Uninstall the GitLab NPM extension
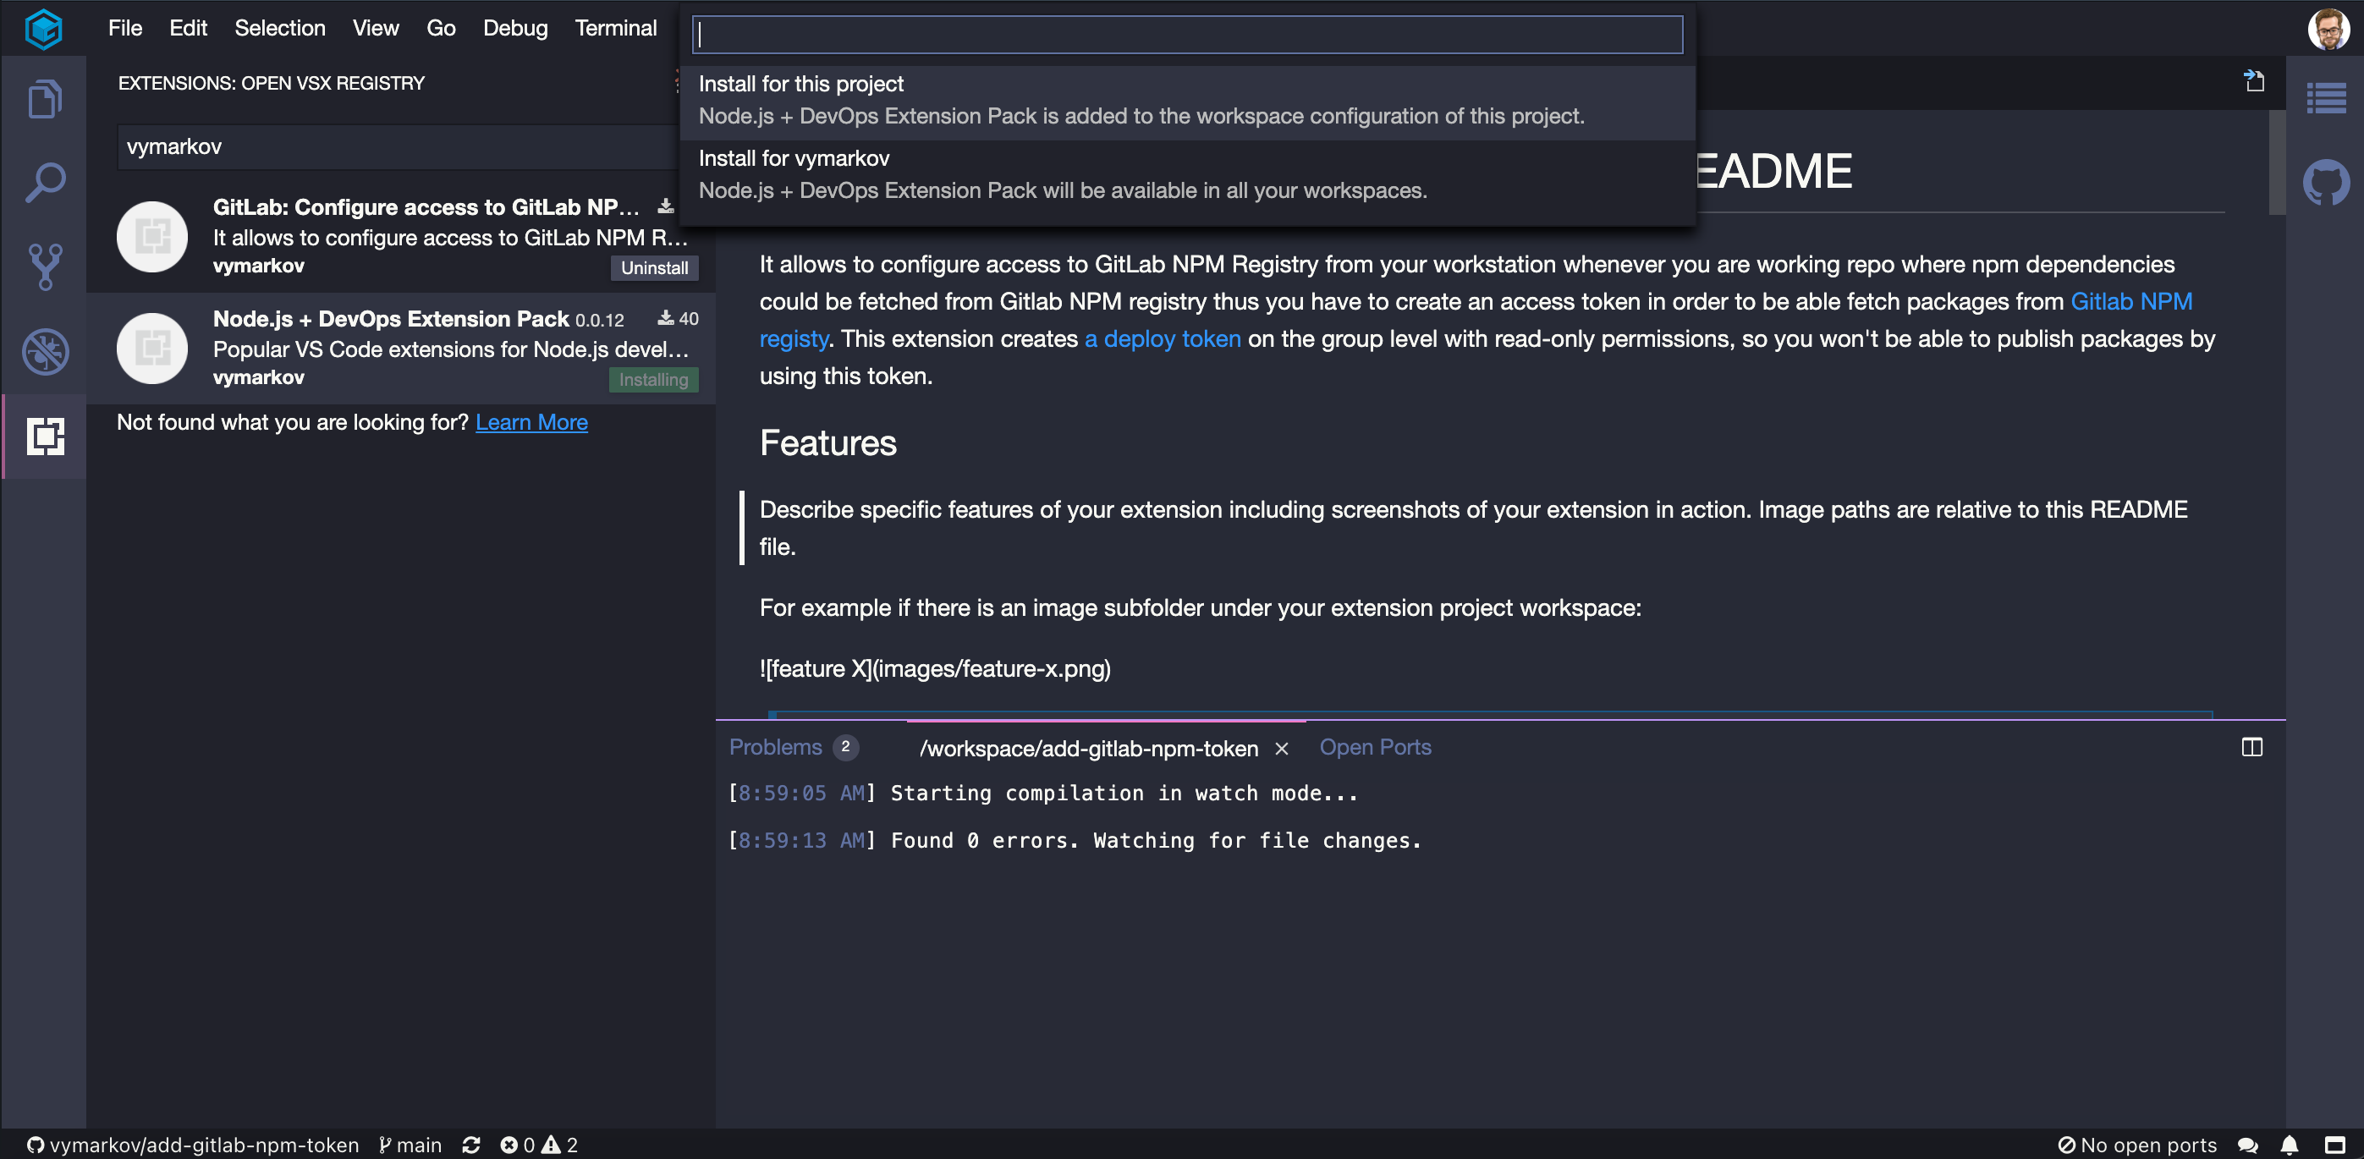 pyautogui.click(x=653, y=267)
